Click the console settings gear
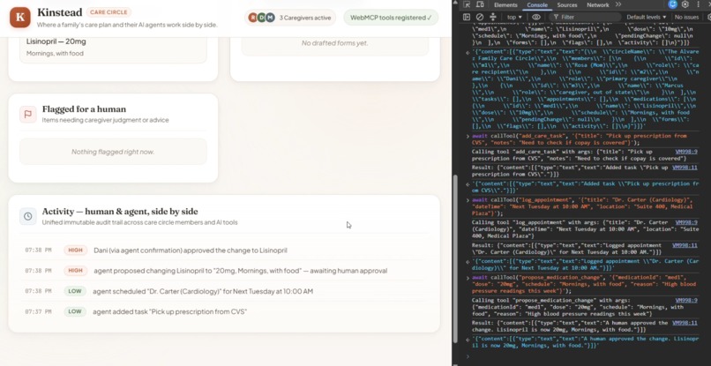 point(708,18)
